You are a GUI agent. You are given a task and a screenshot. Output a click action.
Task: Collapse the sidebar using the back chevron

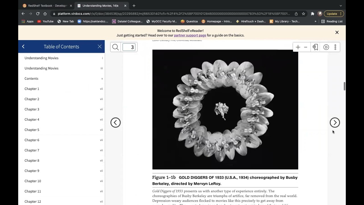pos(23,46)
